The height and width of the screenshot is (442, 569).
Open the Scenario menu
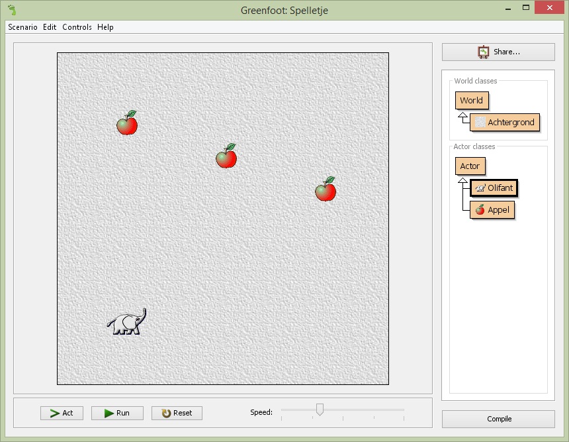[x=22, y=27]
